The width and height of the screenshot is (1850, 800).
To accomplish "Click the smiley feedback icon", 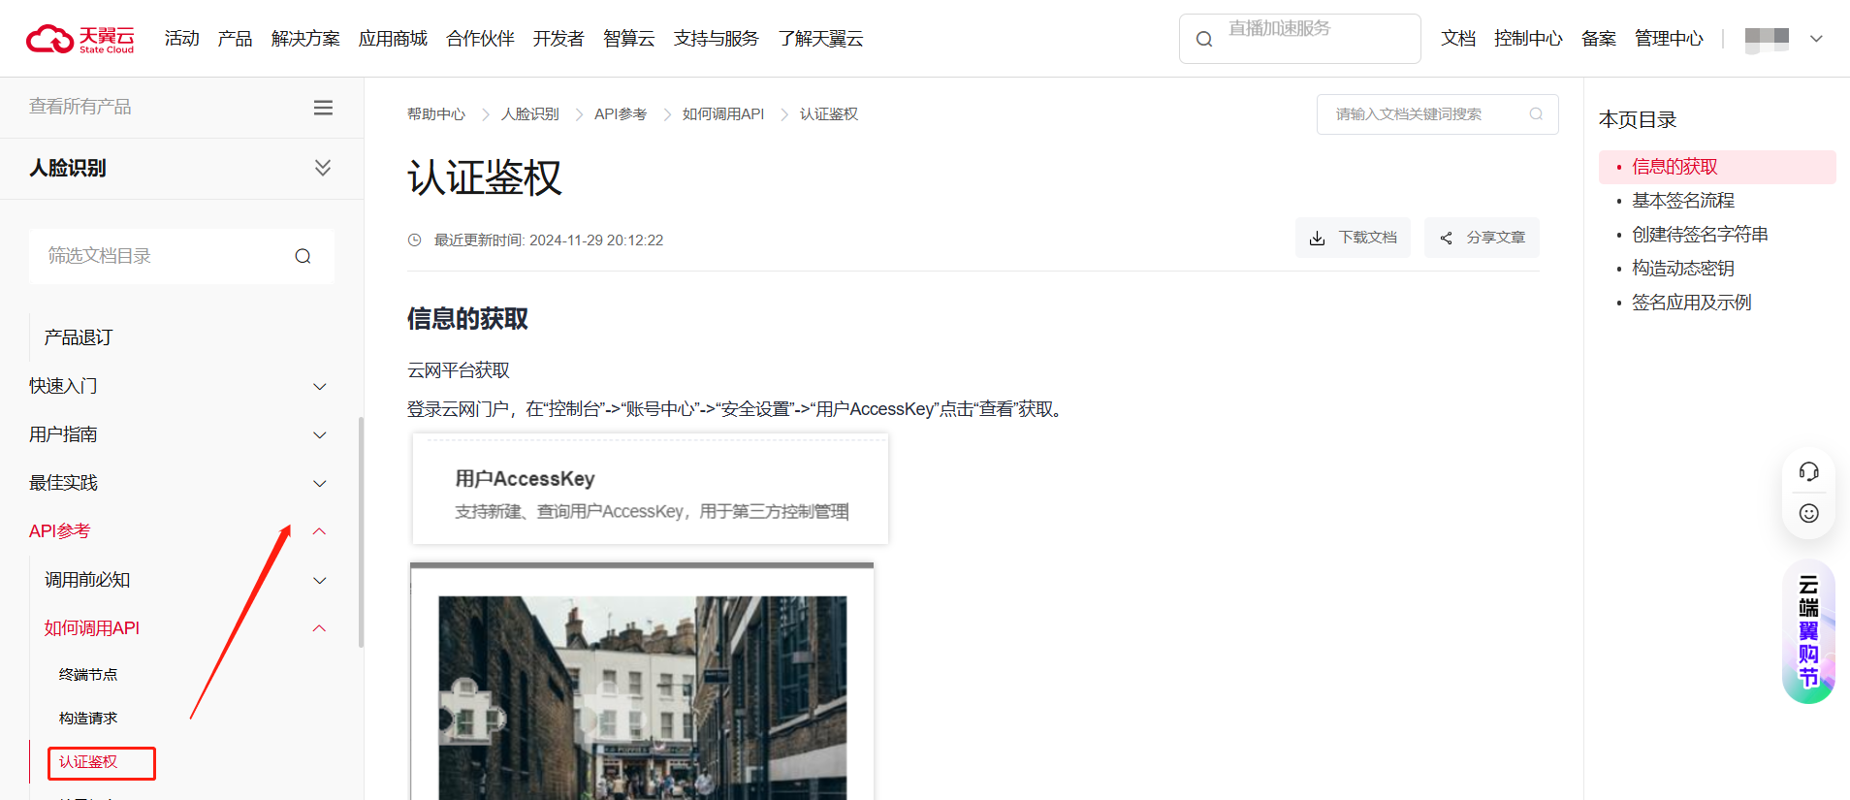I will (x=1808, y=513).
